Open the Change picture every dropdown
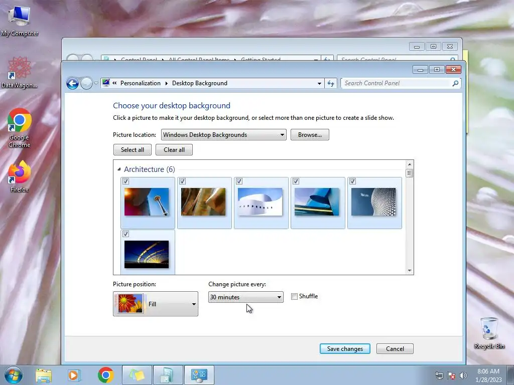514x385 pixels. click(x=246, y=297)
